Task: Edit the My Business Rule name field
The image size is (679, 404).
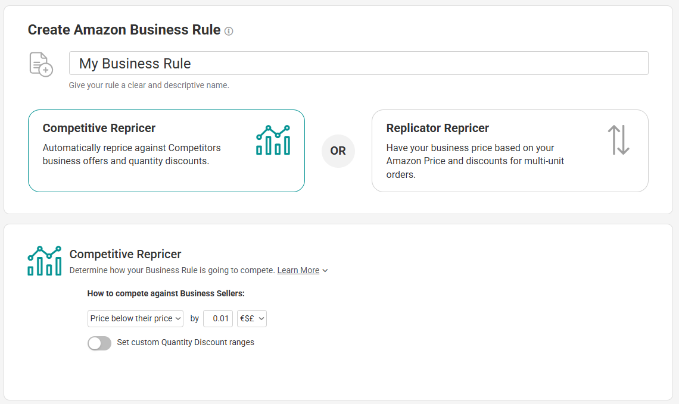Action: [x=359, y=63]
